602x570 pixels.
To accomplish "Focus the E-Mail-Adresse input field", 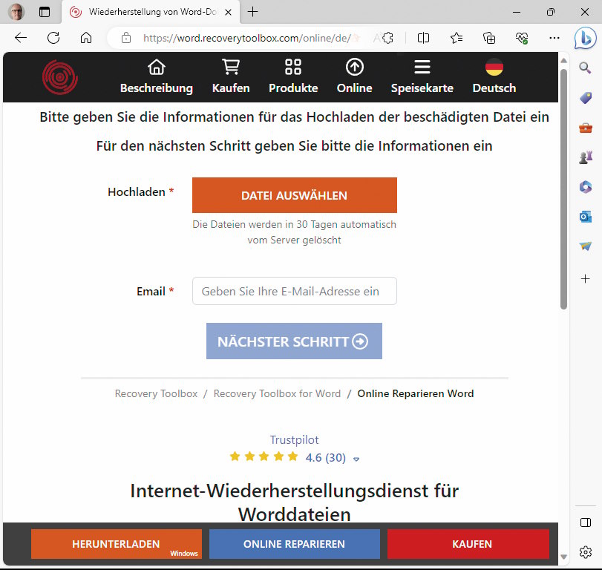I will (295, 291).
